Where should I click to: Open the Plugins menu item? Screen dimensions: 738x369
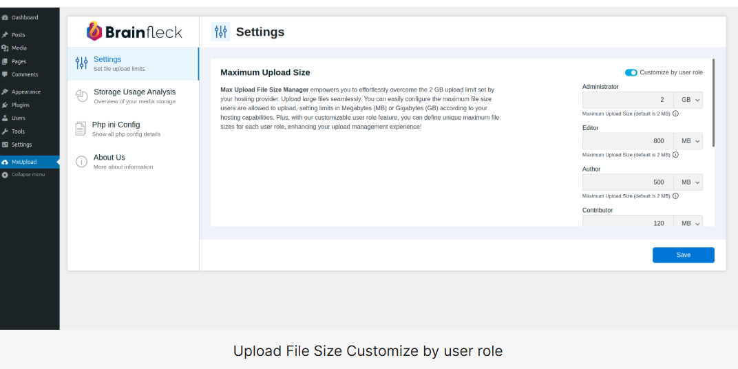tap(30, 105)
